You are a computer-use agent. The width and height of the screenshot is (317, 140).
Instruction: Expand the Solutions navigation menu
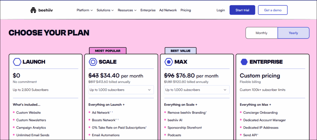[x=105, y=10]
